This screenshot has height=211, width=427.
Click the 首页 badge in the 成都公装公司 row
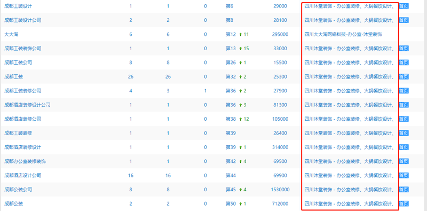pos(404,190)
